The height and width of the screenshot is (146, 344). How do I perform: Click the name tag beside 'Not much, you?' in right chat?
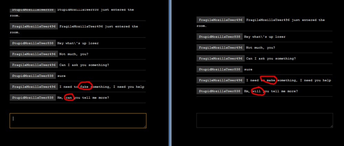(x=221, y=48)
